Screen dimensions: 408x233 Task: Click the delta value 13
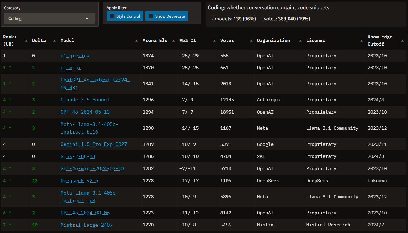[35, 181]
